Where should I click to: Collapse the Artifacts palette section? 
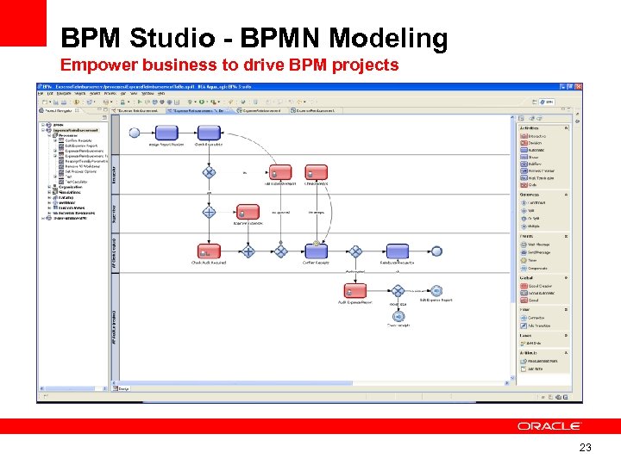(x=566, y=353)
